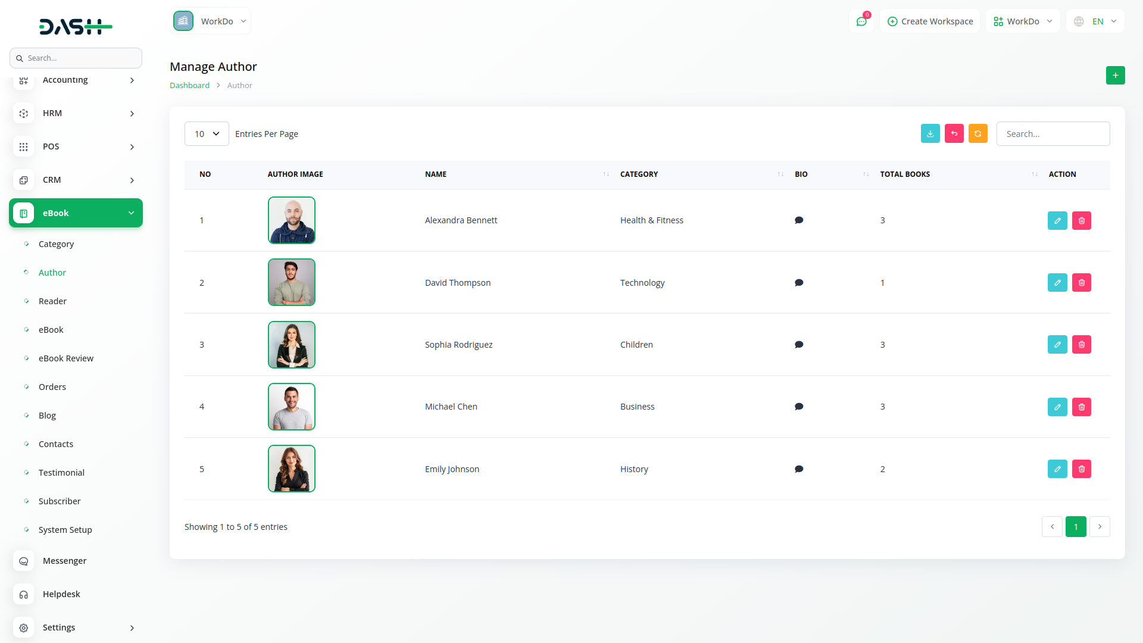This screenshot has width=1143, height=643.
Task: Open the entries per page dropdown
Action: click(x=207, y=134)
